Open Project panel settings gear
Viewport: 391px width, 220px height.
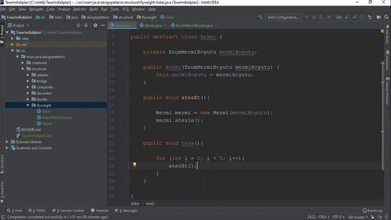95,25
